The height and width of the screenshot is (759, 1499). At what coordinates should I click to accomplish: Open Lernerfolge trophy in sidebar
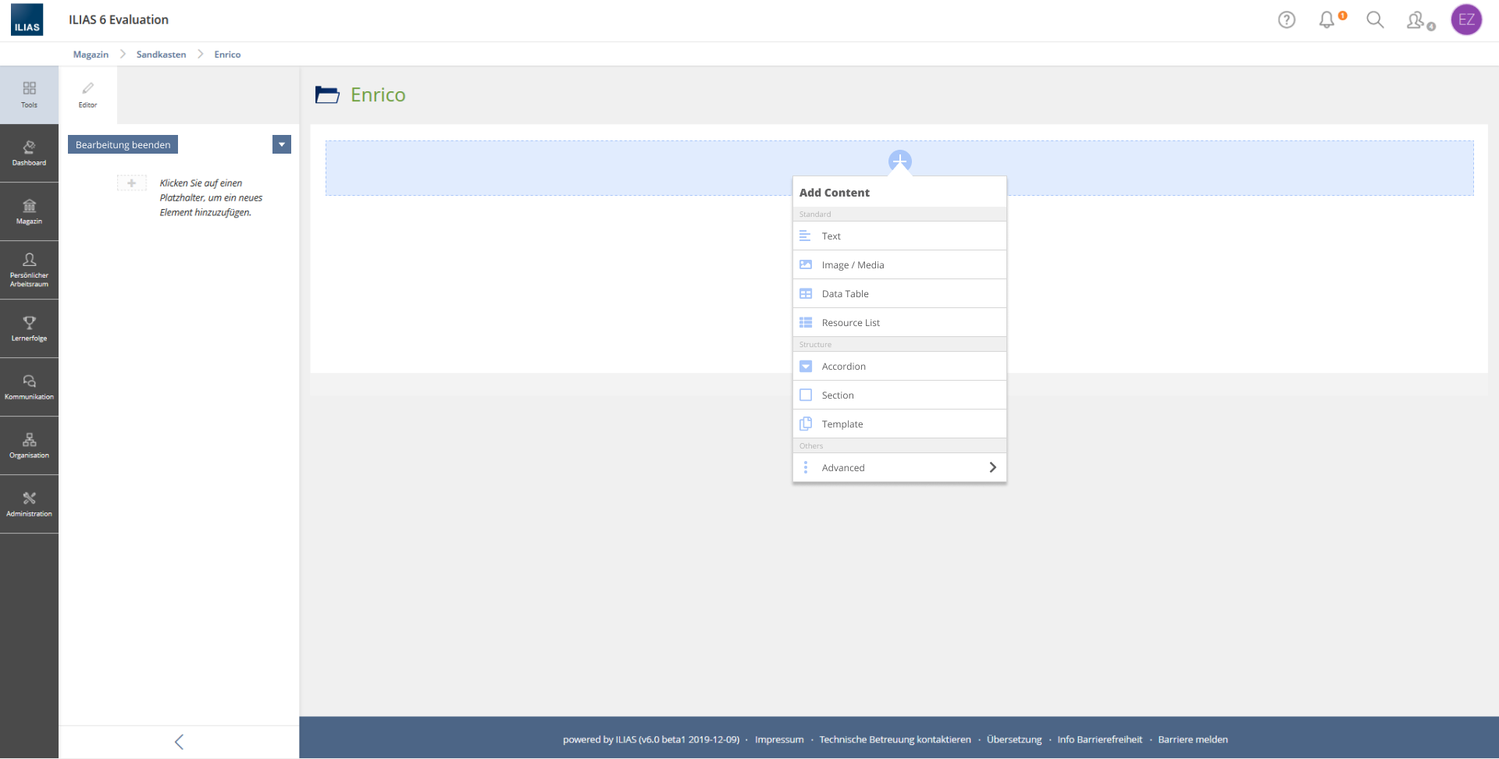pyautogui.click(x=29, y=328)
